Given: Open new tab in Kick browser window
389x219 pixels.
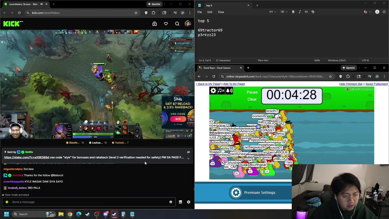Looking at the screenshot, I should [53, 4].
